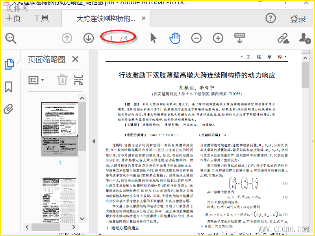The width and height of the screenshot is (315, 236).
Task: Collapse the navigation pane with left arrow
Action: [x=94, y=141]
